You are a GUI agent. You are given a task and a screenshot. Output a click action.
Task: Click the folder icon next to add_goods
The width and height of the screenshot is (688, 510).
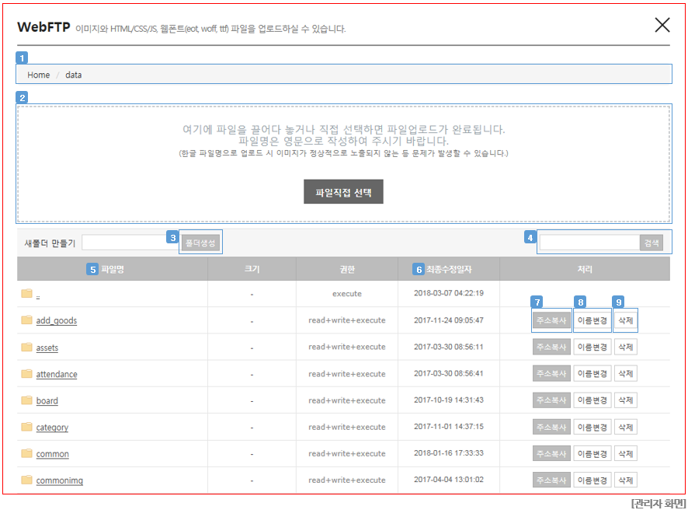pyautogui.click(x=26, y=320)
